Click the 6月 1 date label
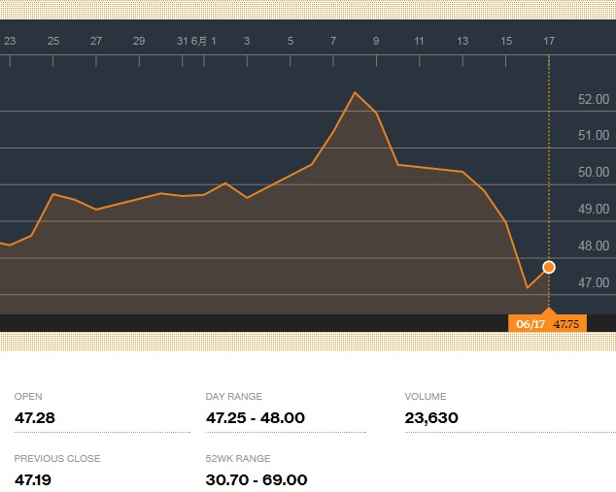 [x=203, y=41]
